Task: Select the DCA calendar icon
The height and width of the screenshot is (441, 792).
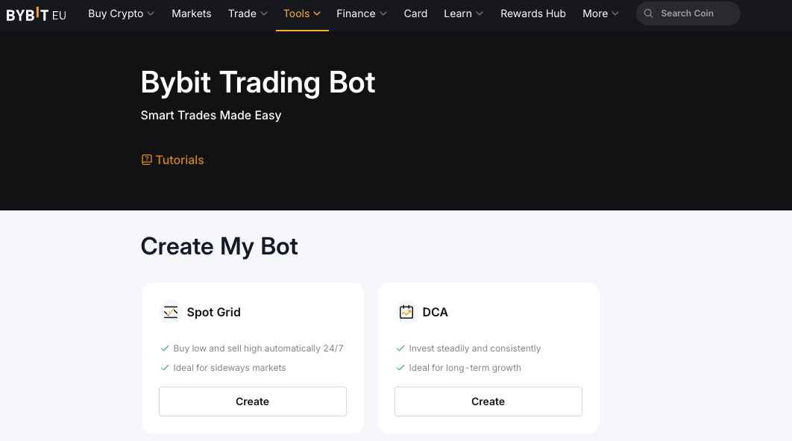Action: click(x=406, y=311)
